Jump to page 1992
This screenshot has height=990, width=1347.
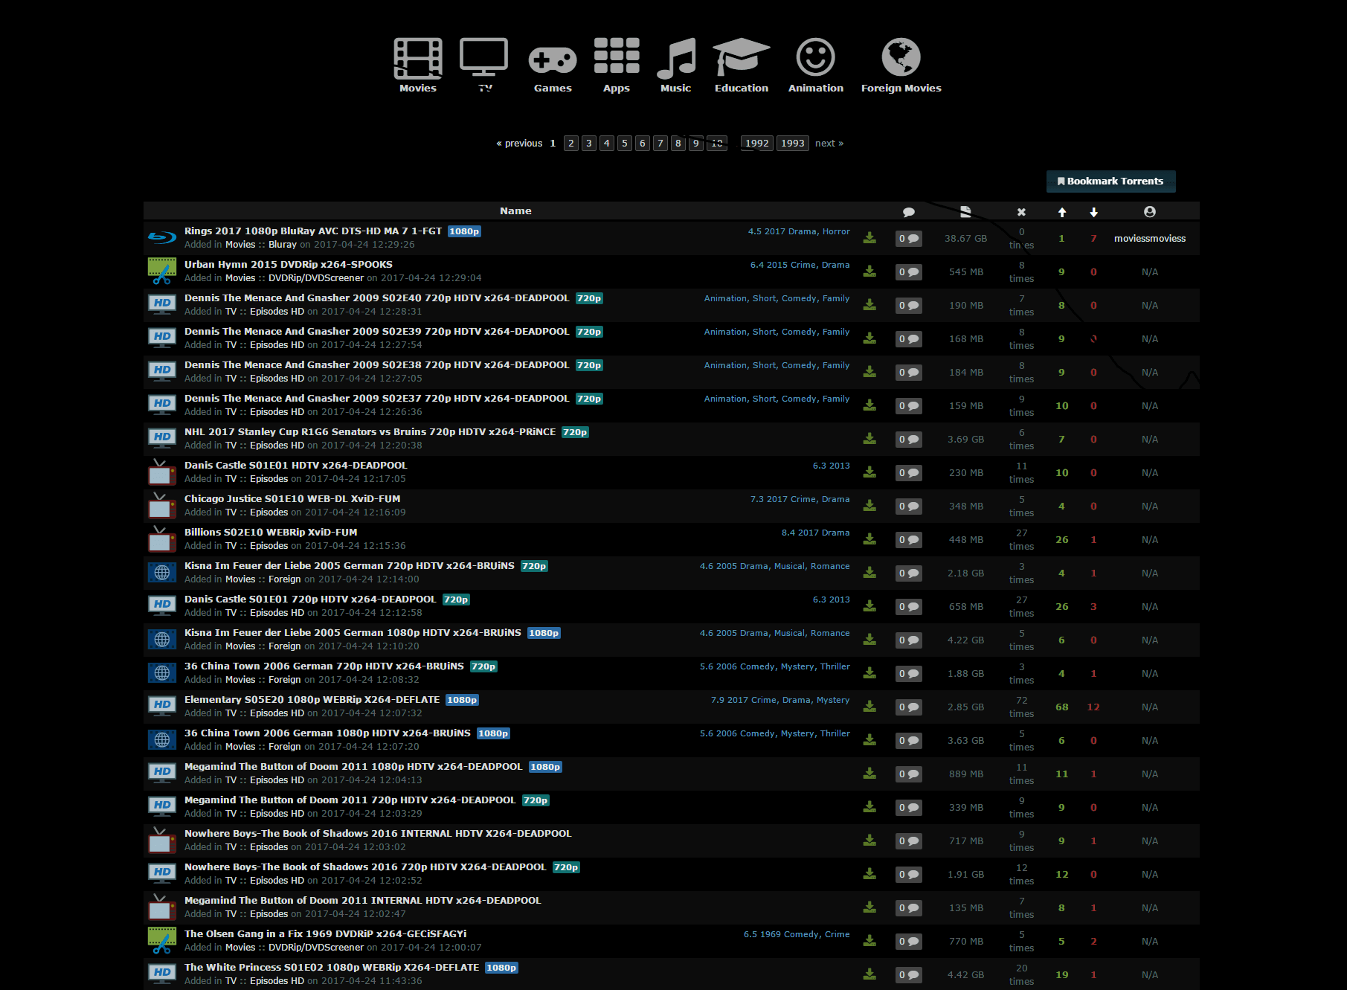tap(757, 143)
